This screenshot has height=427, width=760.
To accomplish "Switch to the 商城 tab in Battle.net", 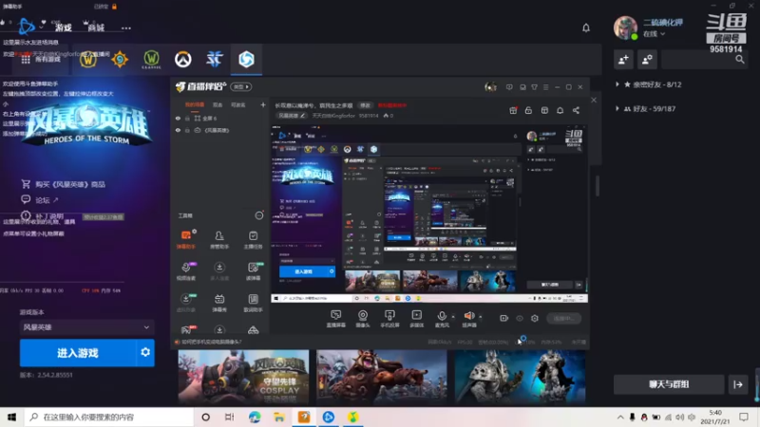I will coord(96,28).
